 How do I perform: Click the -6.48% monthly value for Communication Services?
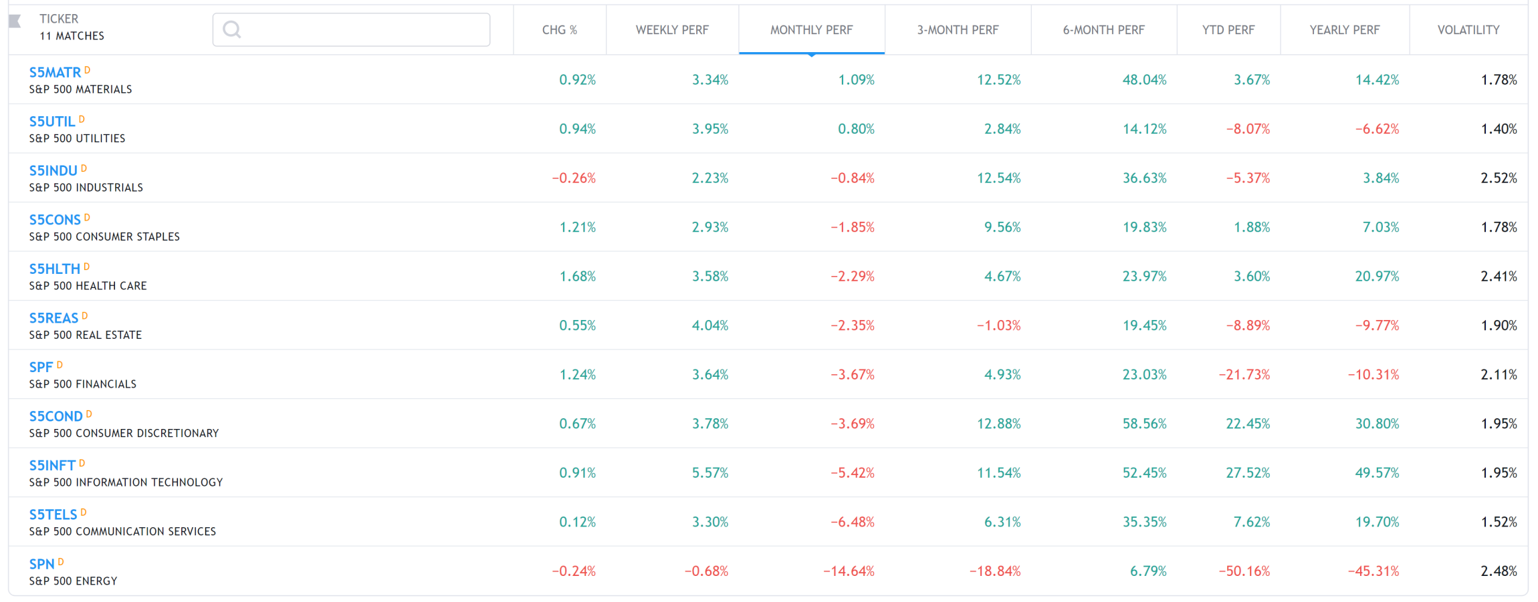[853, 522]
